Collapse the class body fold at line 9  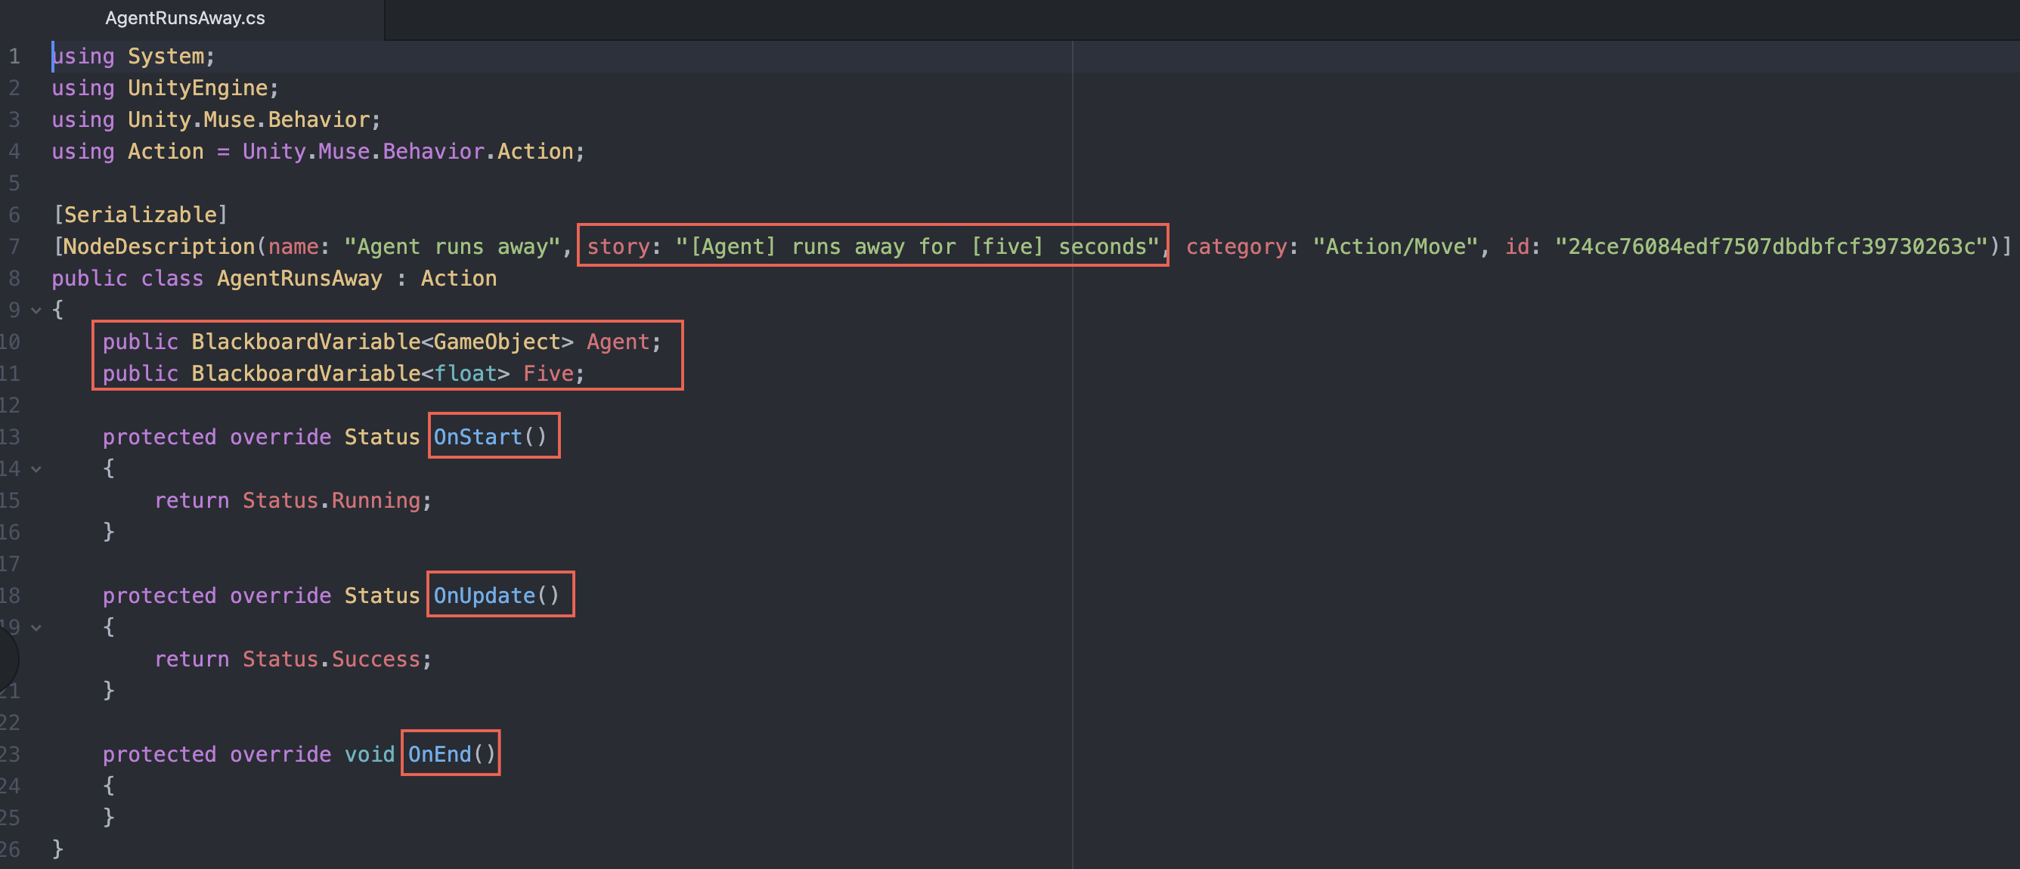pyautogui.click(x=36, y=311)
